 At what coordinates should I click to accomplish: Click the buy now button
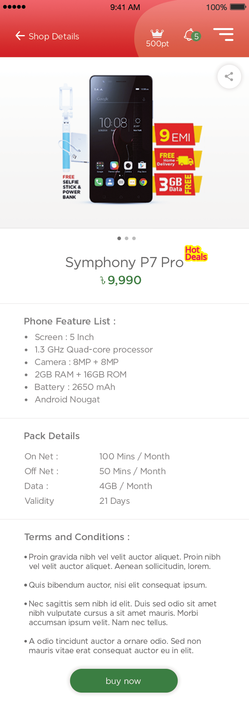[x=124, y=681]
